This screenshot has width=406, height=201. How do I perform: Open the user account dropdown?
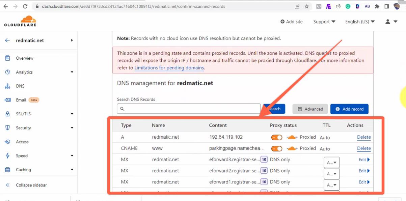pos(390,22)
